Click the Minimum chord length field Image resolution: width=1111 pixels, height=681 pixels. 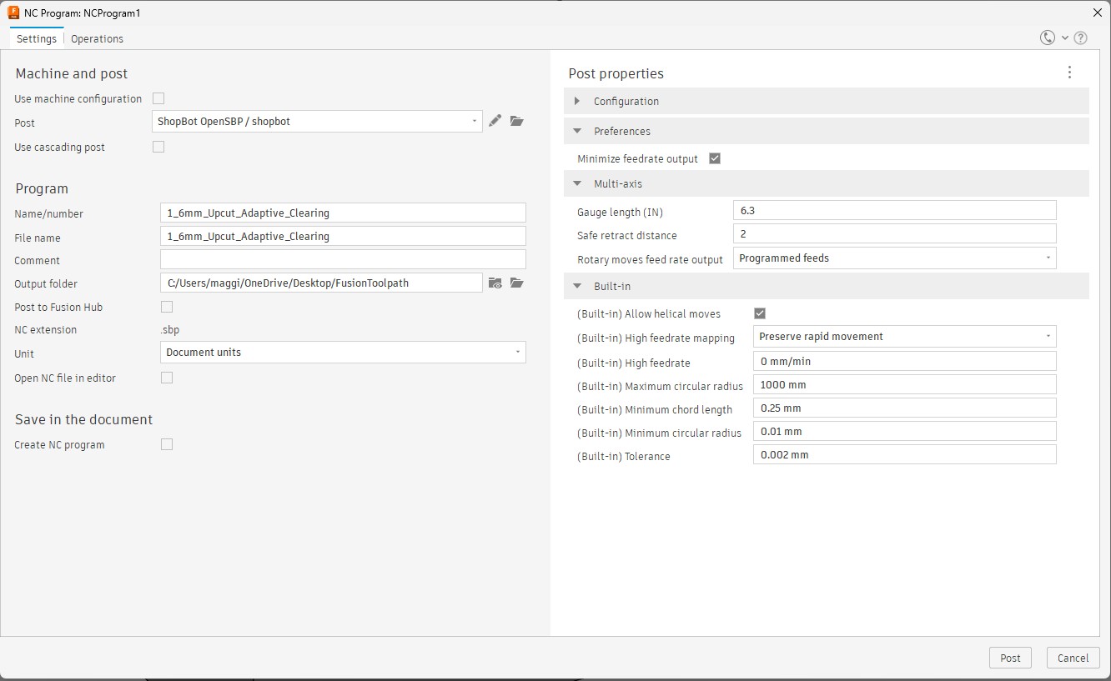coord(905,408)
